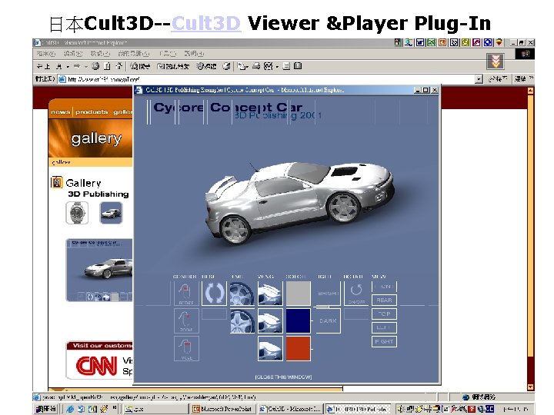Image resolution: width=554 pixels, height=415 pixels.
Task: Click the browser Search toolbar button
Action: [x=140, y=66]
